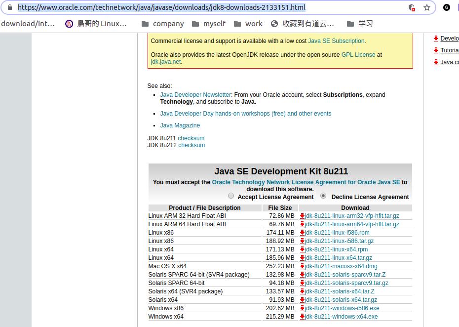
Task: Click download arrow icon for linux-i586.rpm
Action: tap(302, 233)
